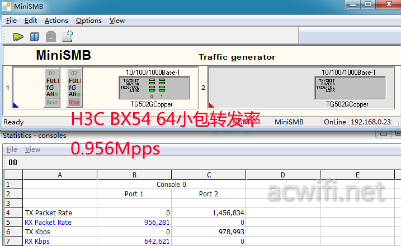The image size is (401, 246).
Task: Click the gray trash toolbar icon
Action: coord(51,36)
